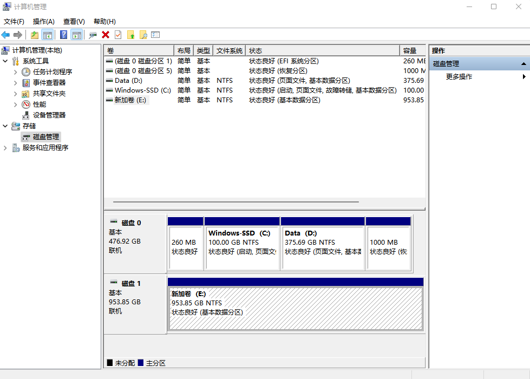Viewport: 530px width, 379px height.
Task: Collapse the 系统工具 tree node
Action: [x=5, y=61]
